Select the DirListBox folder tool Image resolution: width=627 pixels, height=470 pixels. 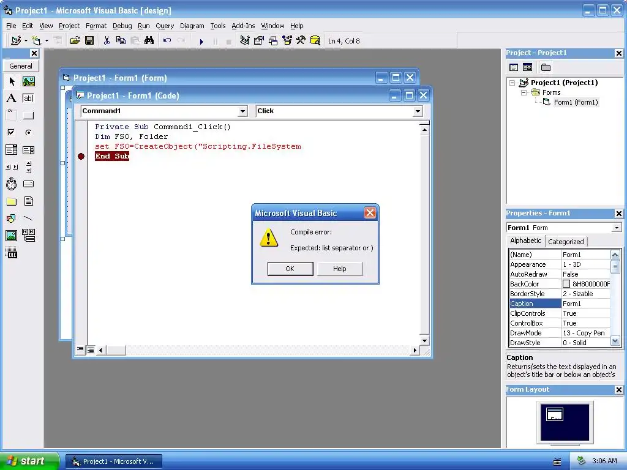pos(12,201)
